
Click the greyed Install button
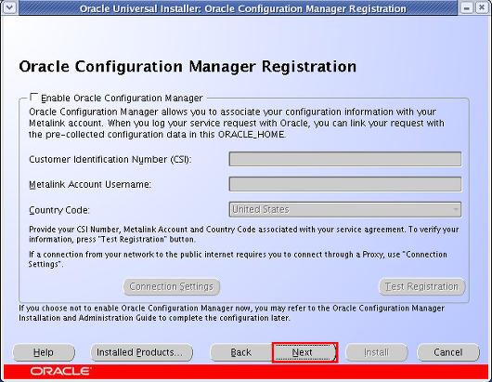377,352
